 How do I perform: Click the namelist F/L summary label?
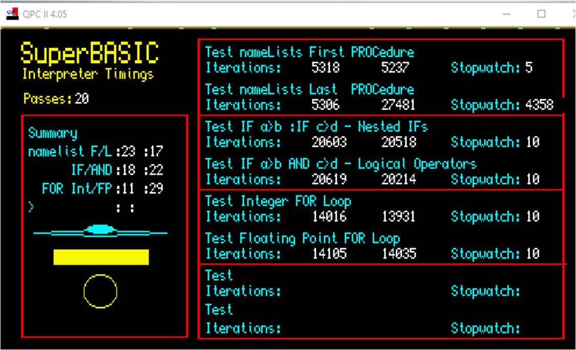[70, 151]
